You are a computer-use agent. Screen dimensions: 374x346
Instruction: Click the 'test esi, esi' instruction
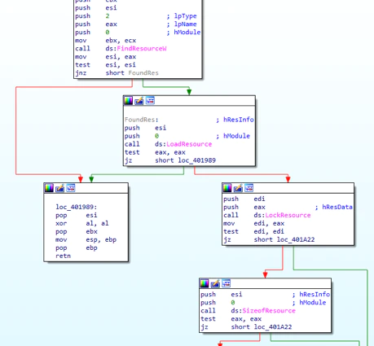[x=105, y=65]
